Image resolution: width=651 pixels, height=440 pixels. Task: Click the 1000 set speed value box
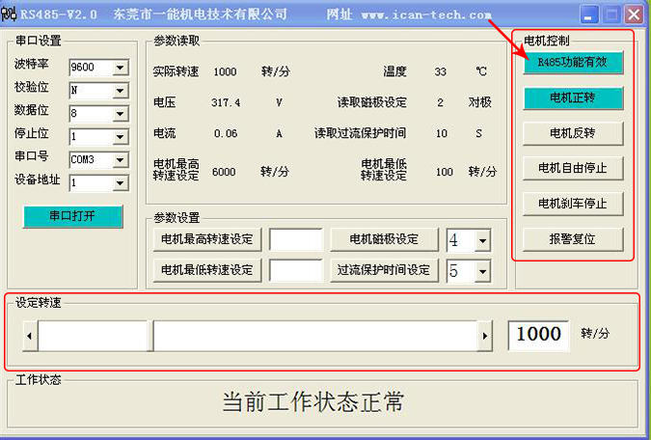click(x=538, y=335)
